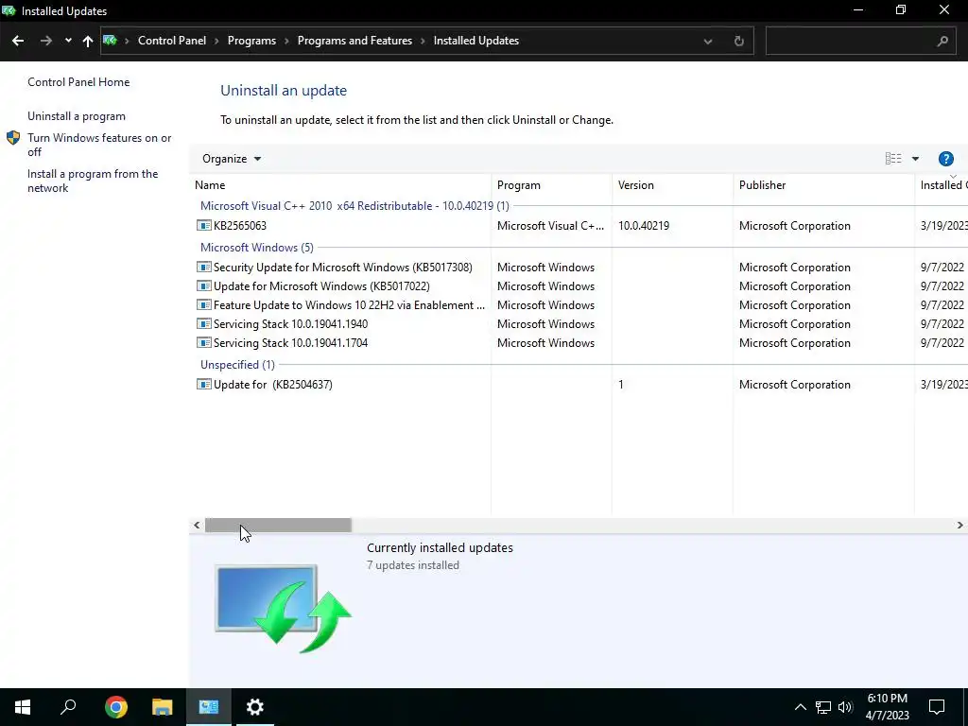Click the installed updates monitor thumbnail

coord(283,608)
